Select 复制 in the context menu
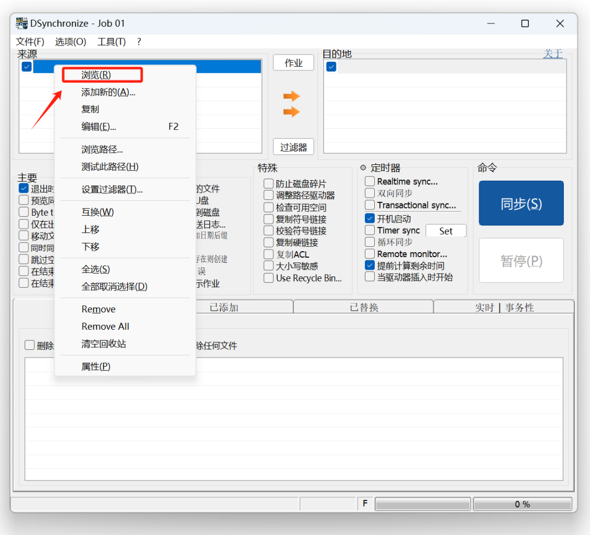Screen dimensions: 590x535 pos(90,109)
